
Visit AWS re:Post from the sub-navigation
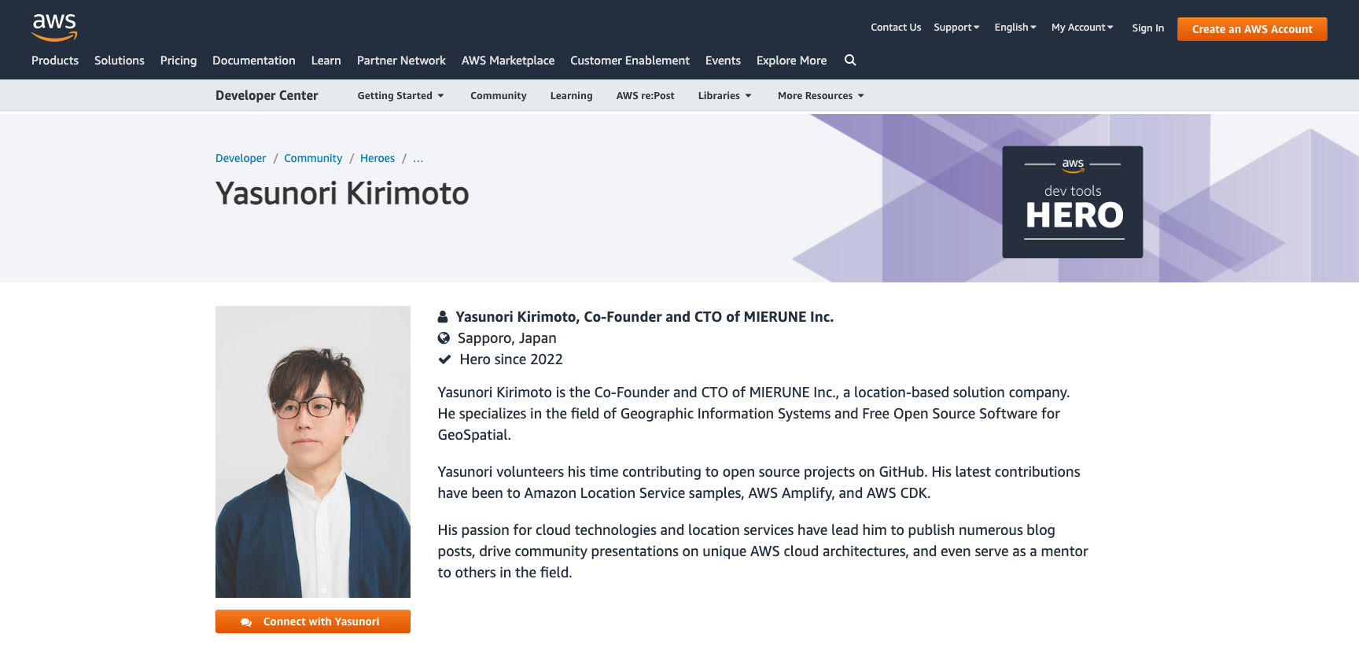(646, 96)
